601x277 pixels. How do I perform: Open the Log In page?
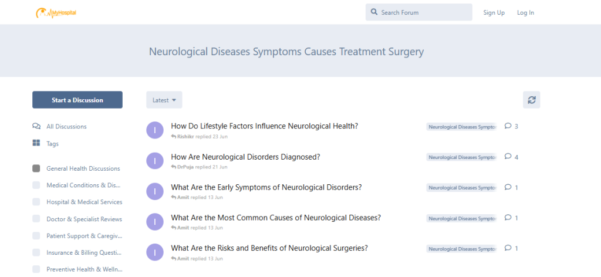click(x=525, y=13)
